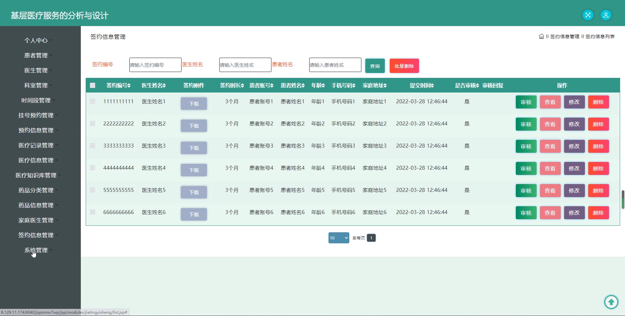Check the row 2222222222 checkbox
Viewport: 625px width, 316px height.
(93, 123)
